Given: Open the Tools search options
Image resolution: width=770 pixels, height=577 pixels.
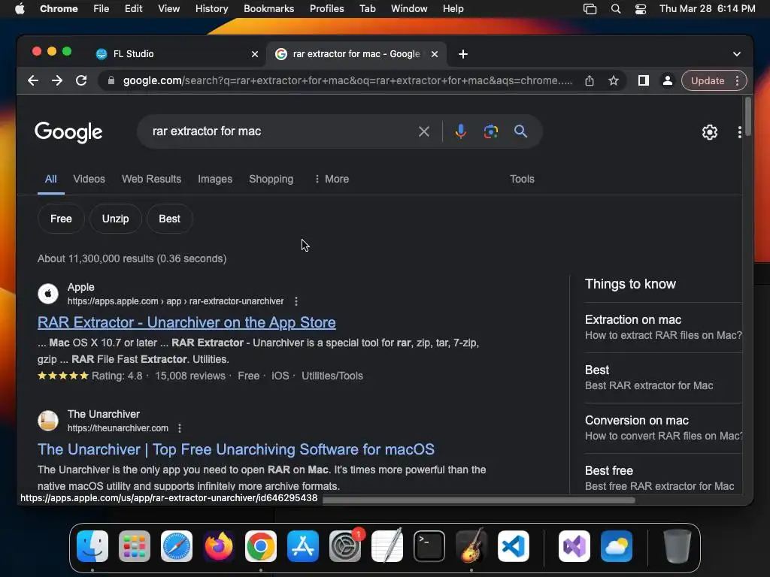Looking at the screenshot, I should click(x=522, y=179).
